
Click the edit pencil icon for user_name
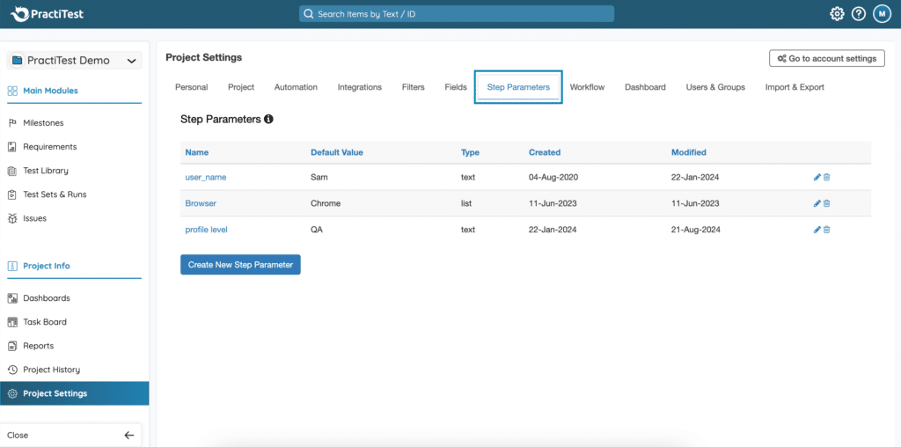pyautogui.click(x=817, y=177)
